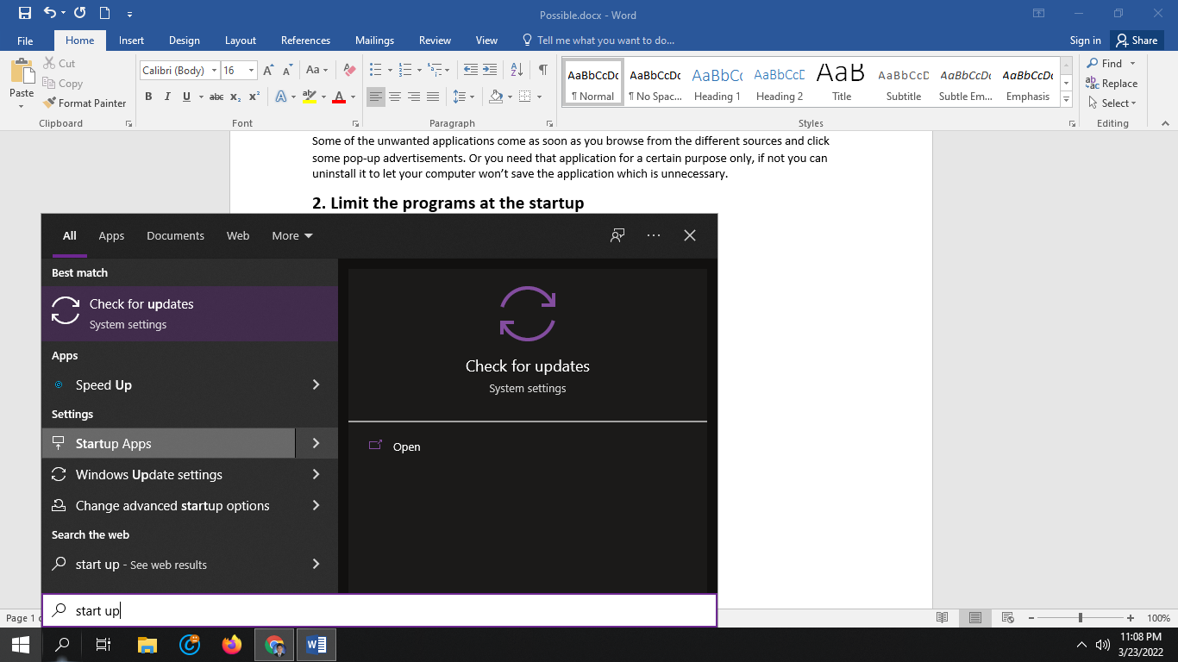
Task: Open the Layout ribbon tab
Action: click(241, 41)
